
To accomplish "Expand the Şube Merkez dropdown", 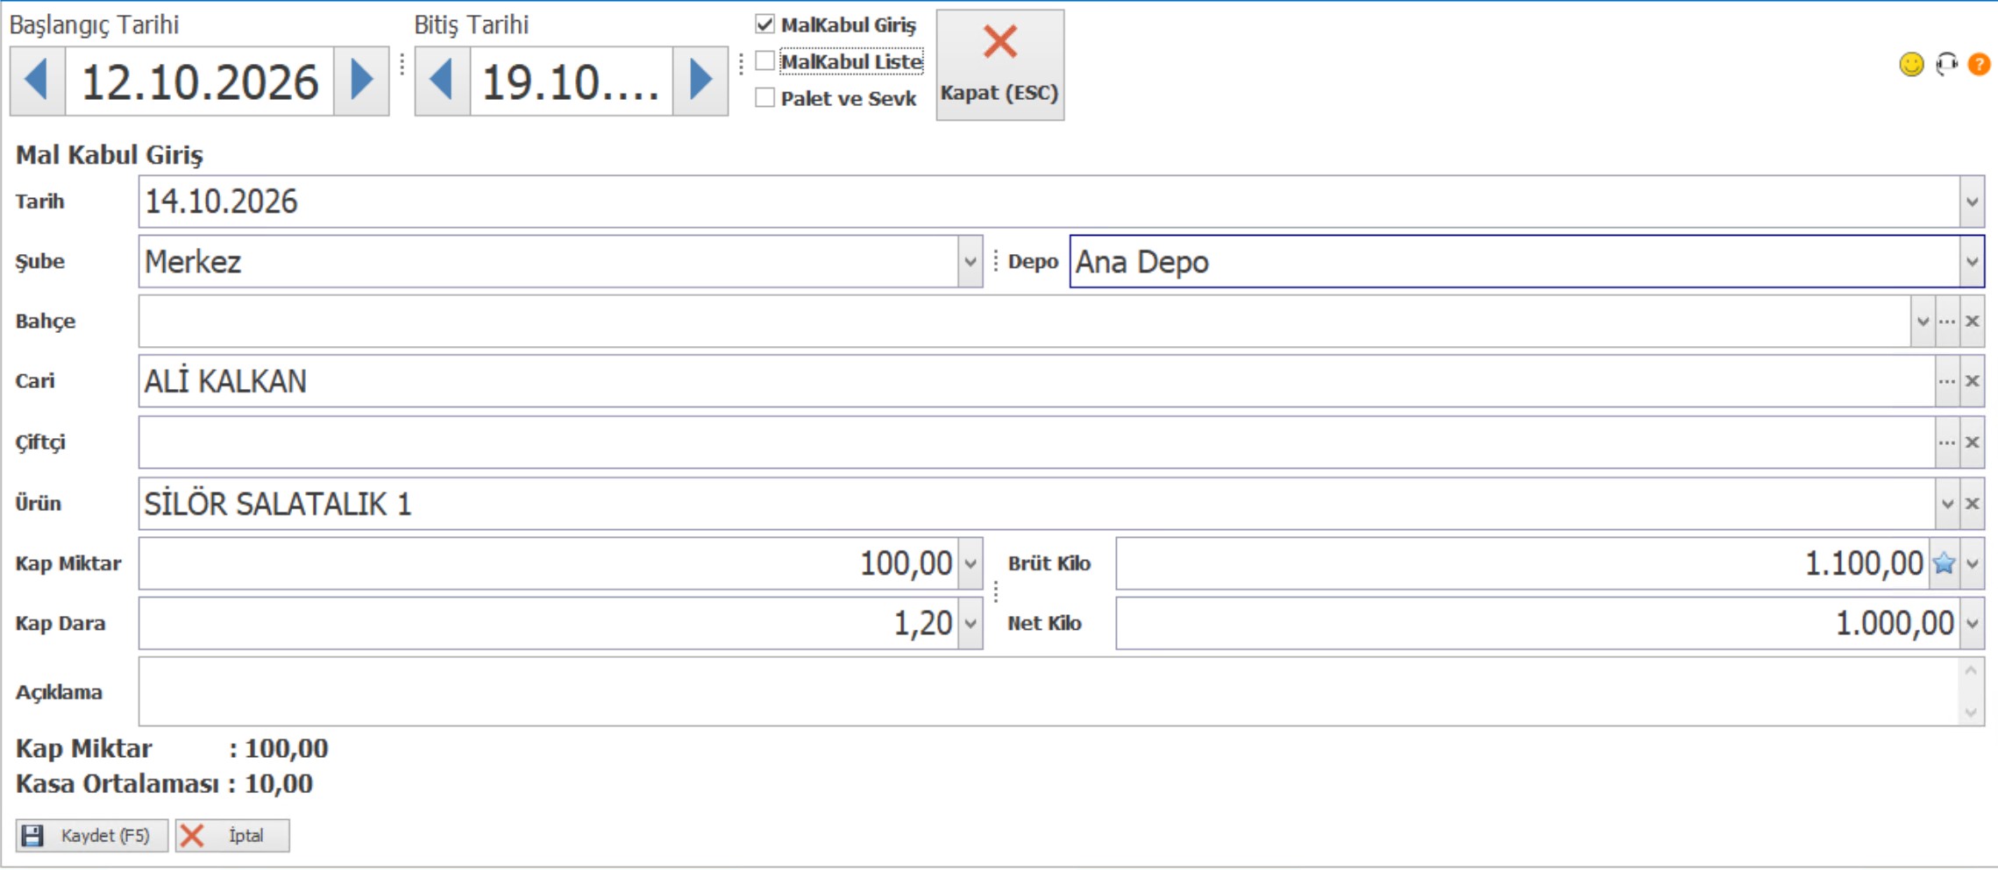I will (x=970, y=262).
